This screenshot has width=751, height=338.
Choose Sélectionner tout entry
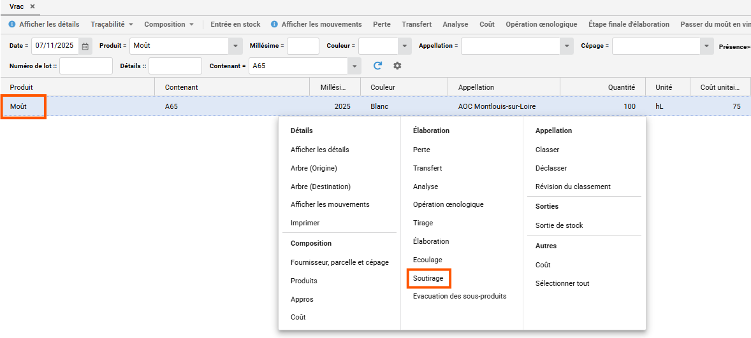click(x=562, y=283)
